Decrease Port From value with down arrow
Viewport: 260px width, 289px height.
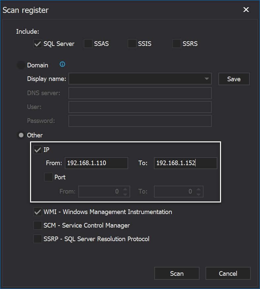pos(125,194)
